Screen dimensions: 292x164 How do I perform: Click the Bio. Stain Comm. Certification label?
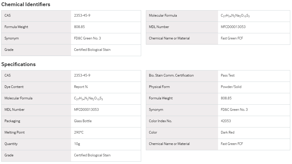pyautogui.click(x=171, y=75)
